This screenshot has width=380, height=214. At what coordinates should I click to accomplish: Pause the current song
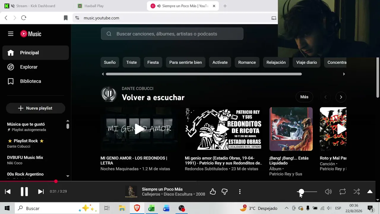(x=24, y=192)
